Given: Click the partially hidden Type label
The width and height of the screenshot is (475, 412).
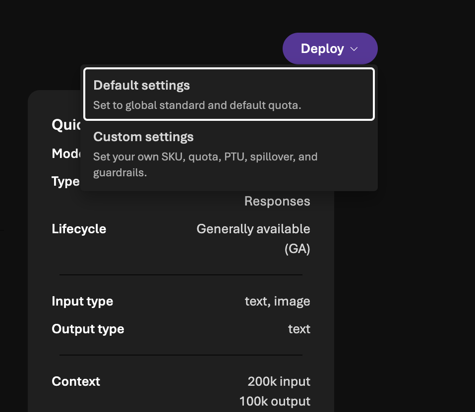Looking at the screenshot, I should [65, 182].
